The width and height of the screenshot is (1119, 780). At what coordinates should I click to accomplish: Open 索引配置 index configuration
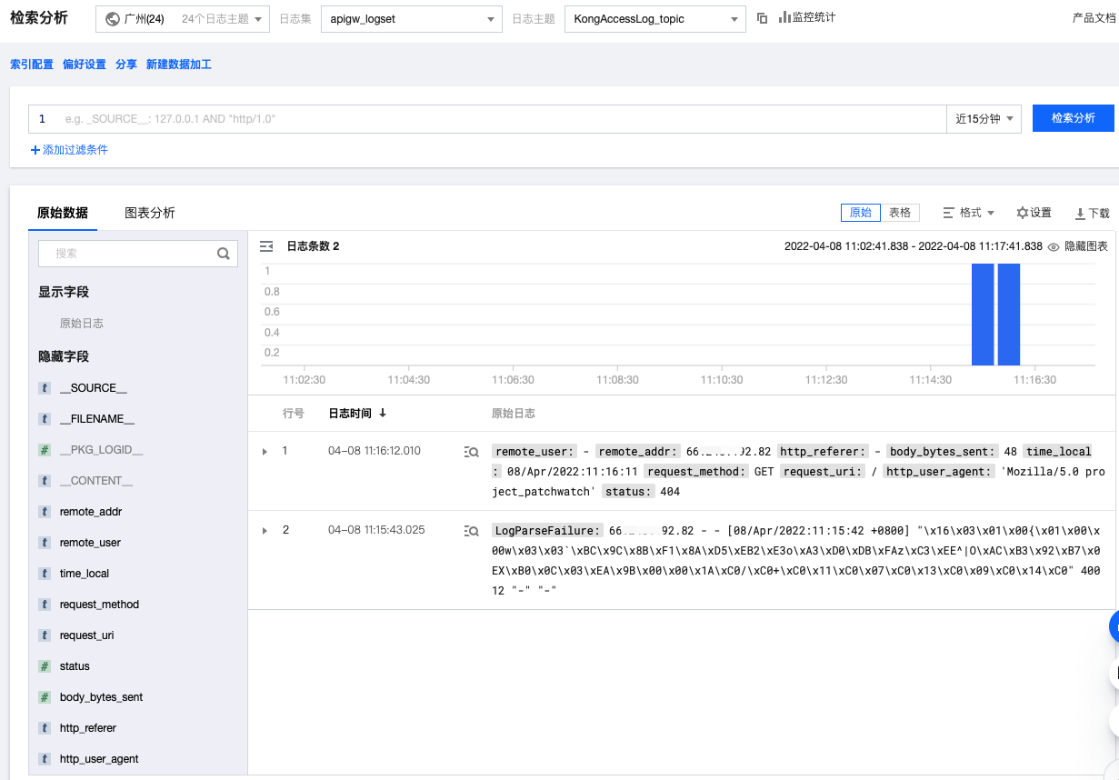pos(32,65)
